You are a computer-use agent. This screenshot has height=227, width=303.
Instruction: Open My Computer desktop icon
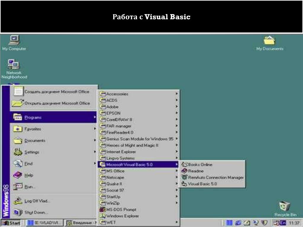14,43
